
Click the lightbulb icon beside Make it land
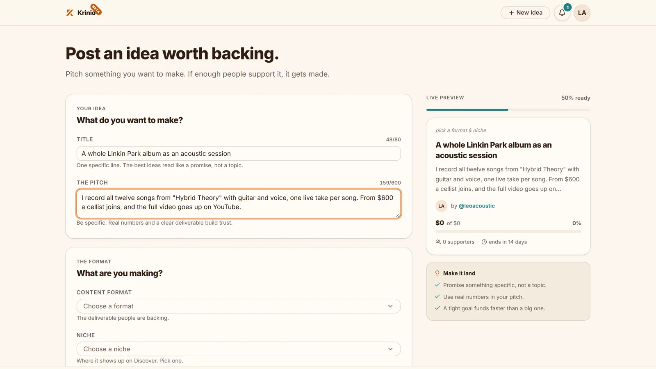pyautogui.click(x=437, y=273)
